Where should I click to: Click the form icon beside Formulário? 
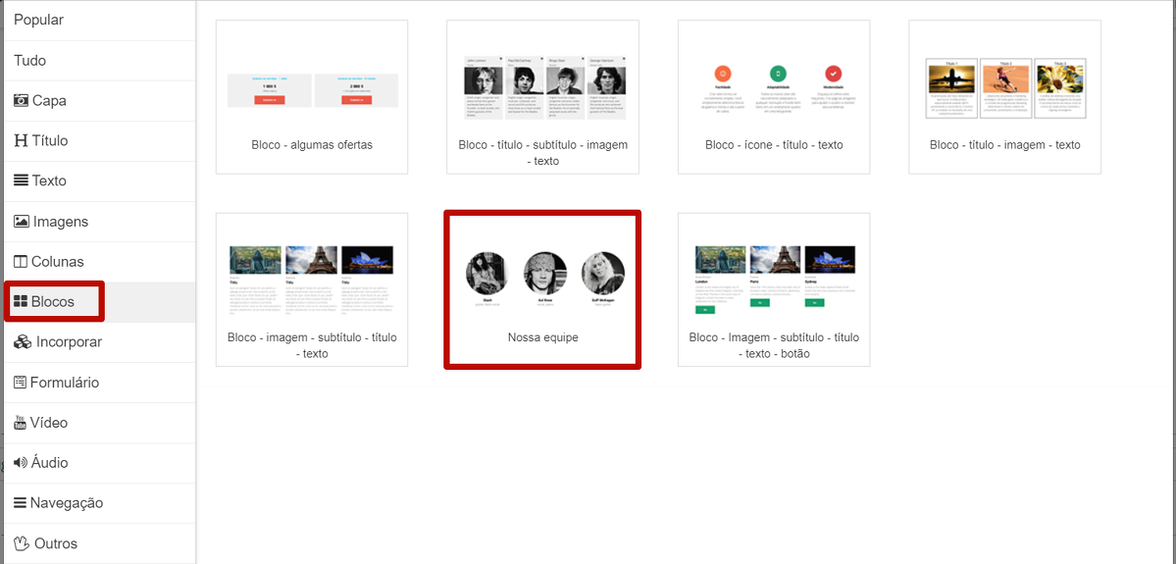pos(21,383)
